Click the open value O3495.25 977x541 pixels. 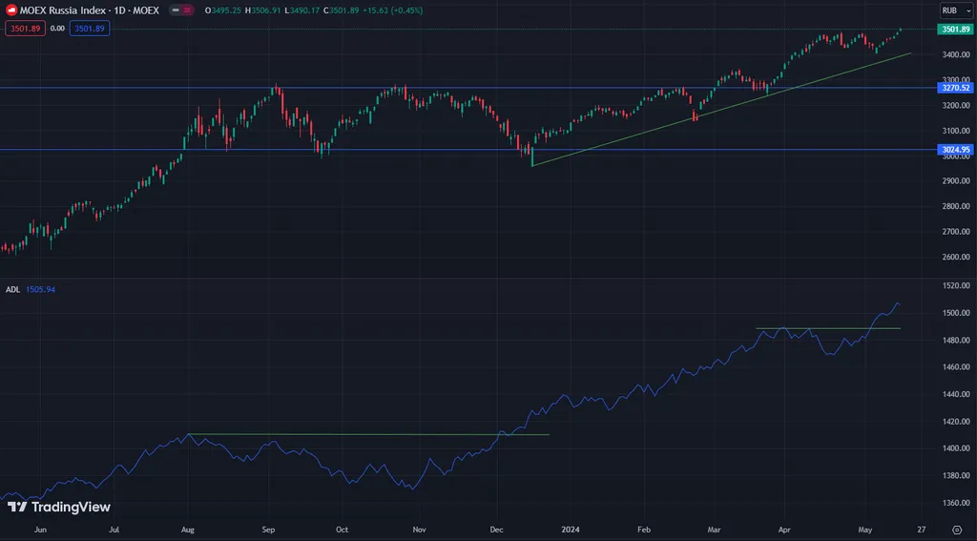[x=223, y=10]
